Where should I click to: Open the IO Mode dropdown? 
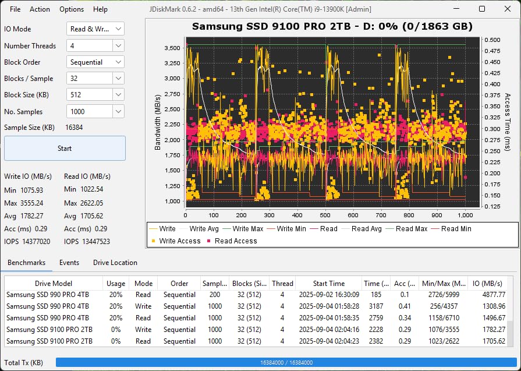click(x=96, y=29)
